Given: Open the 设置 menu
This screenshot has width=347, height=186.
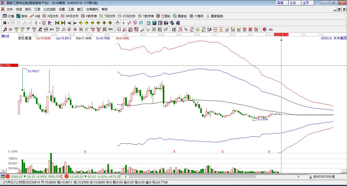Looking at the screenshot, I should click(62, 9).
